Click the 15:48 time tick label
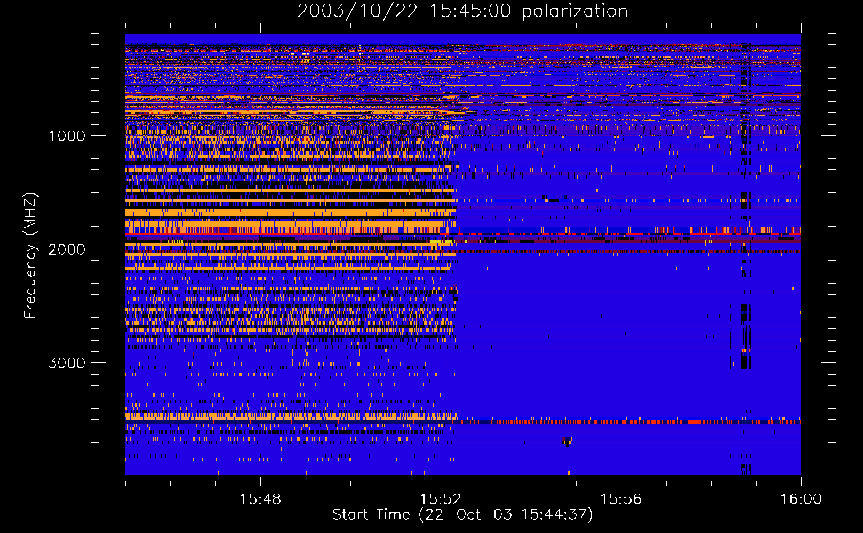The width and height of the screenshot is (863, 533). point(260,499)
